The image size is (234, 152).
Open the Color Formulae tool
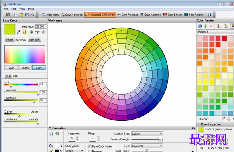(128, 15)
